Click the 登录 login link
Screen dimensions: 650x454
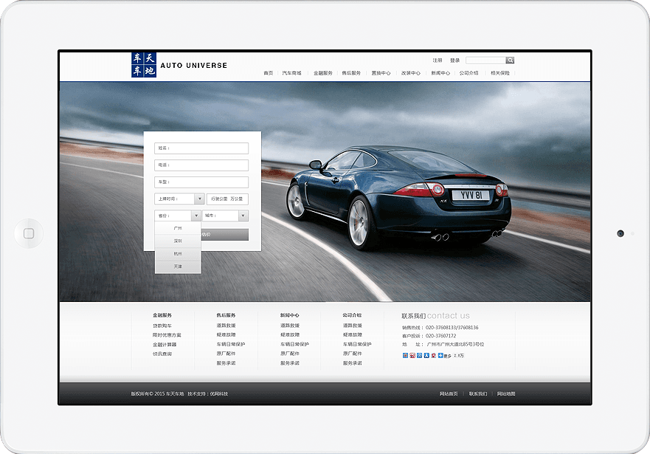454,61
